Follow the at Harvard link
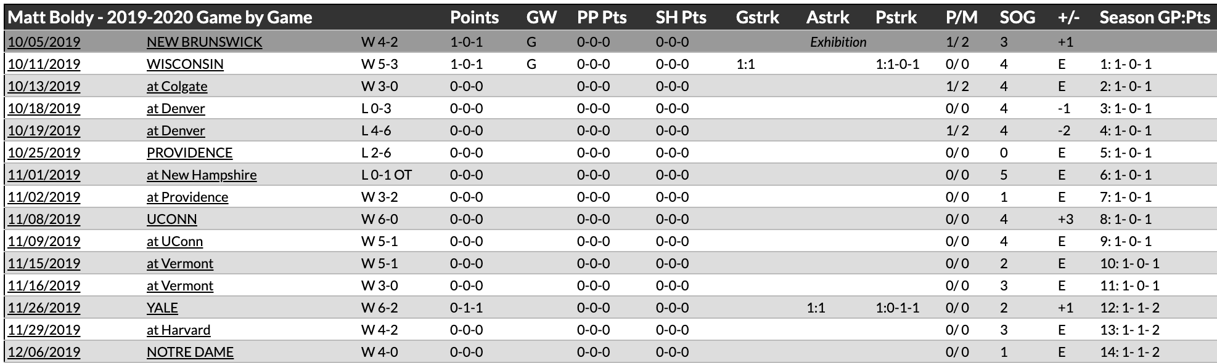Screen dimensions: 1217x363 178,330
